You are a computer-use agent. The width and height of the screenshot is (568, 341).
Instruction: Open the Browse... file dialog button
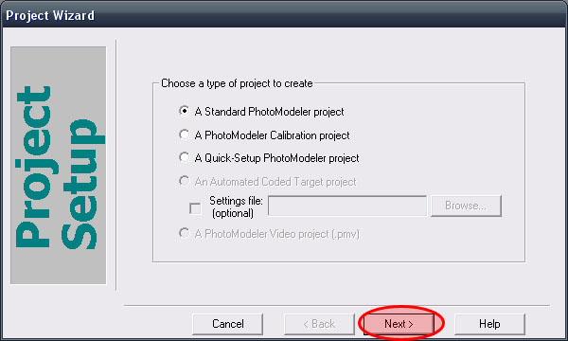[466, 206]
